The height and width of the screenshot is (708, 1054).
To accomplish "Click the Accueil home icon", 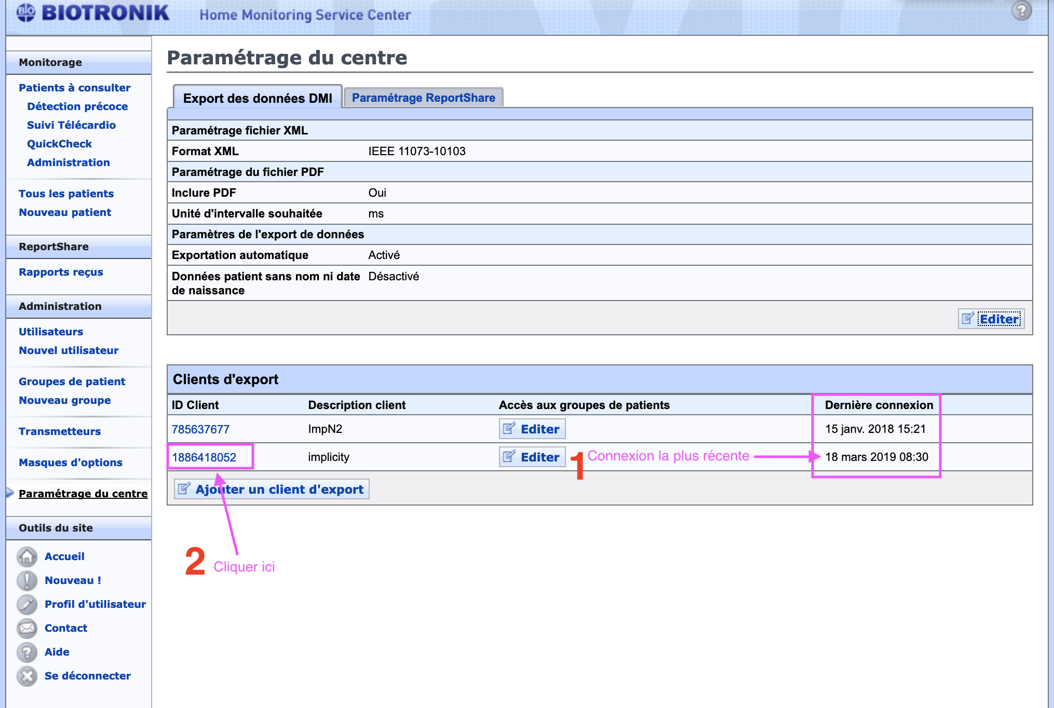I will tap(27, 556).
